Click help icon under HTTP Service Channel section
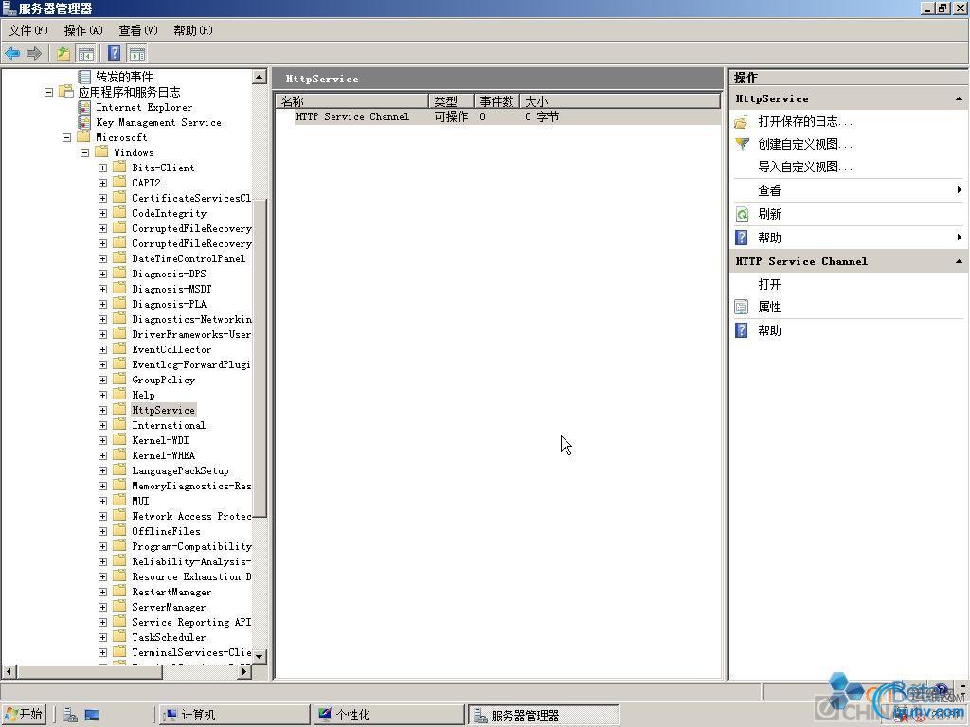 [741, 330]
